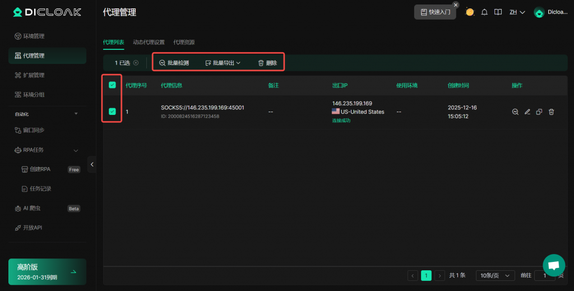Open the live chat support bubble
Viewport: 574px width, 291px height.
pos(553,265)
